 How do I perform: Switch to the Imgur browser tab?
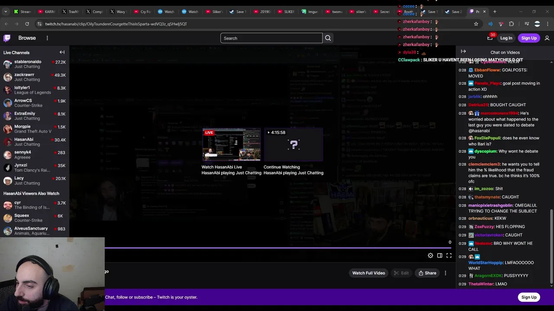[310, 12]
